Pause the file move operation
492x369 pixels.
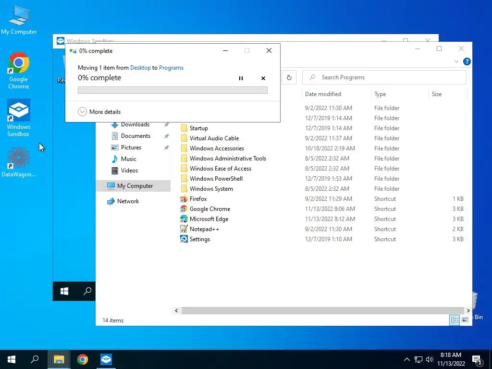[241, 78]
